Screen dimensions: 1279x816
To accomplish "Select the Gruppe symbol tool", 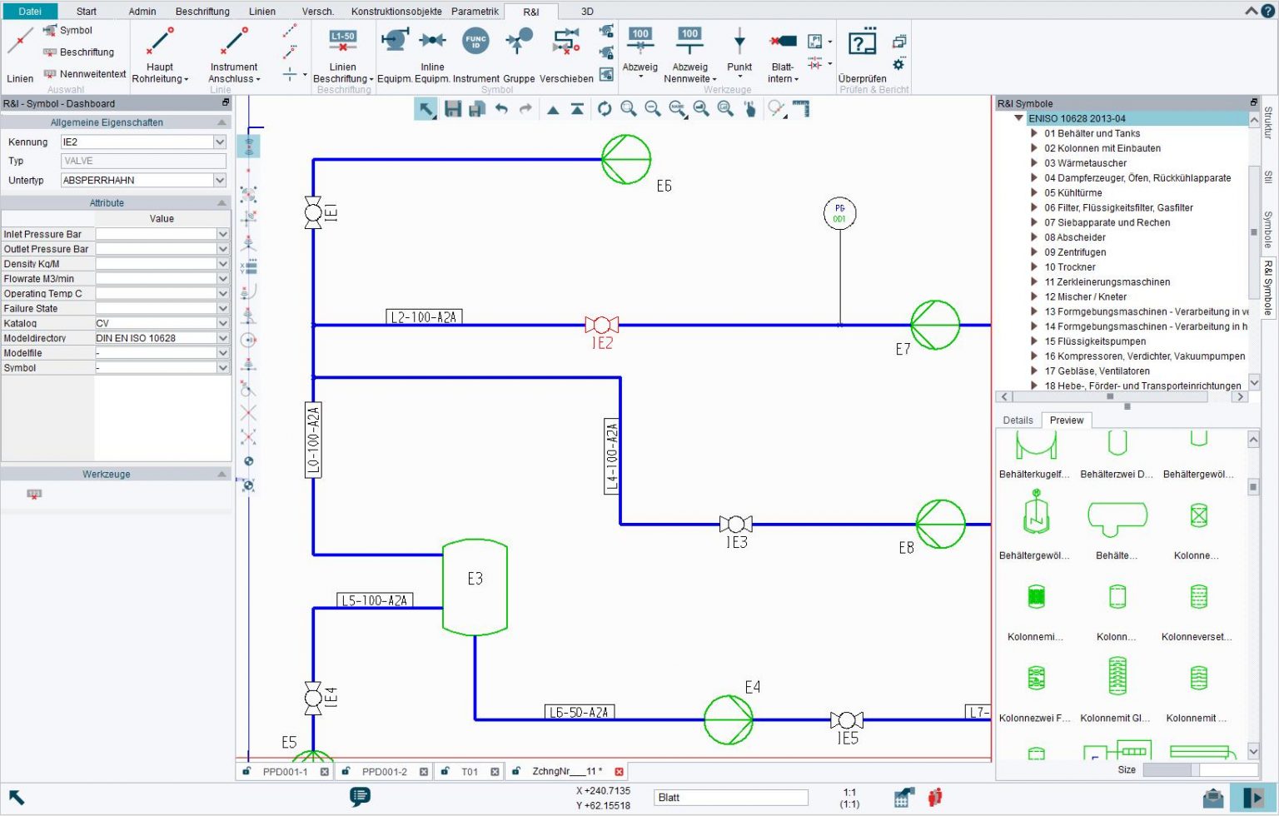I will (x=518, y=50).
